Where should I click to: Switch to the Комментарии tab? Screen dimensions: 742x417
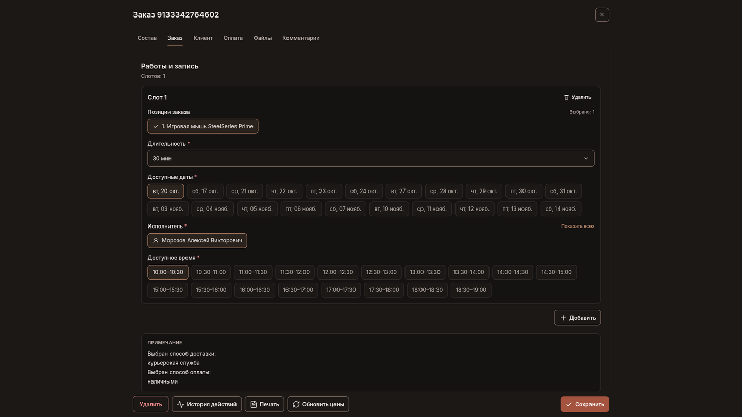[301, 38]
